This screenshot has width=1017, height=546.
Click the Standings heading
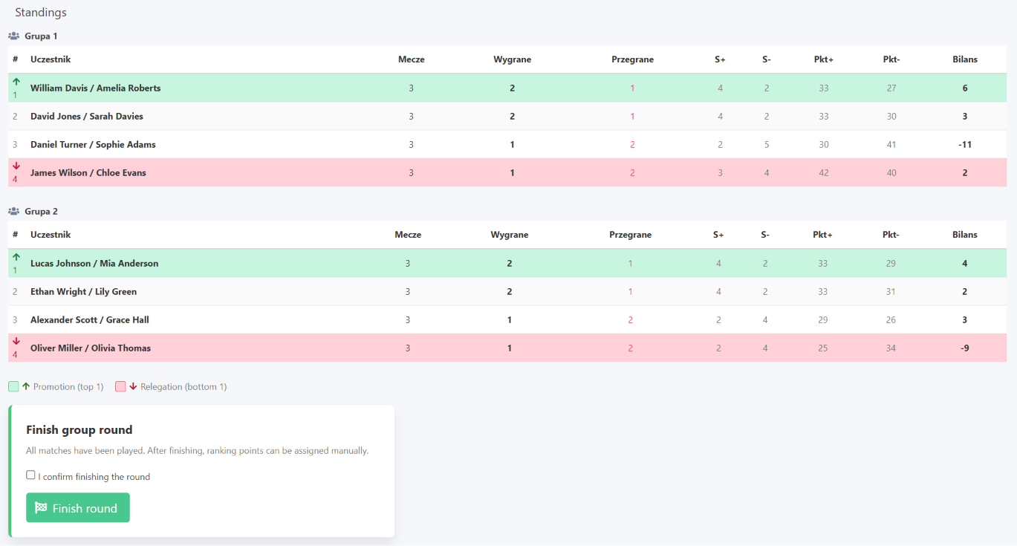(x=41, y=13)
